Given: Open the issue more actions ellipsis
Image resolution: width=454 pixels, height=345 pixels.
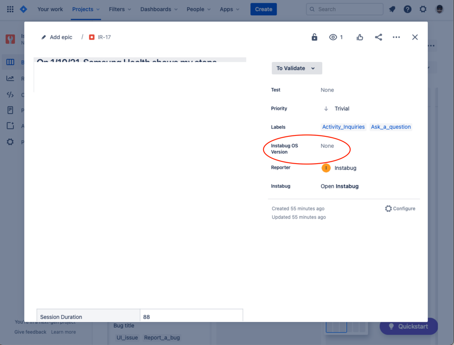Looking at the screenshot, I should (396, 37).
